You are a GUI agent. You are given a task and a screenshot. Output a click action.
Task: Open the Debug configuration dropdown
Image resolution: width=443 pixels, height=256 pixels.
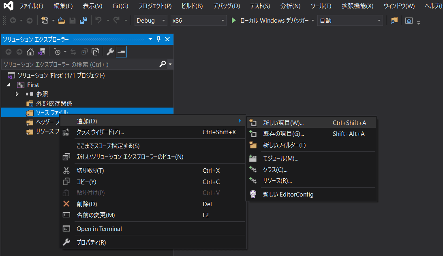[151, 21]
